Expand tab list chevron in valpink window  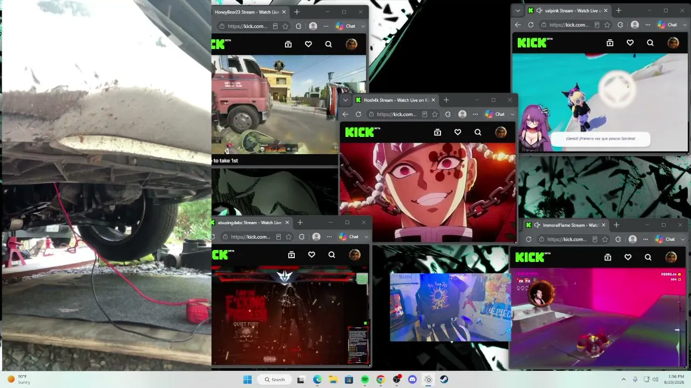(x=518, y=10)
